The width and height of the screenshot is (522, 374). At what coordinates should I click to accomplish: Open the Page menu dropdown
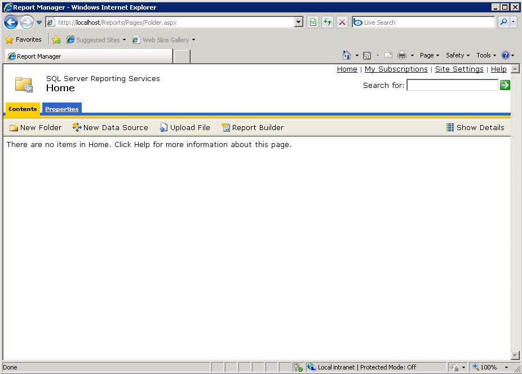[x=430, y=55]
